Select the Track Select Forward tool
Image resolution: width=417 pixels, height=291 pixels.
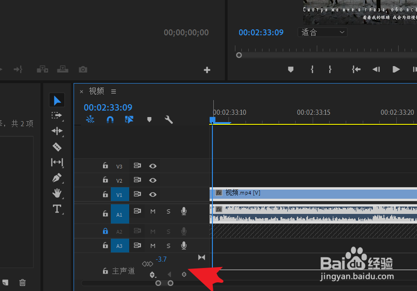(x=57, y=115)
